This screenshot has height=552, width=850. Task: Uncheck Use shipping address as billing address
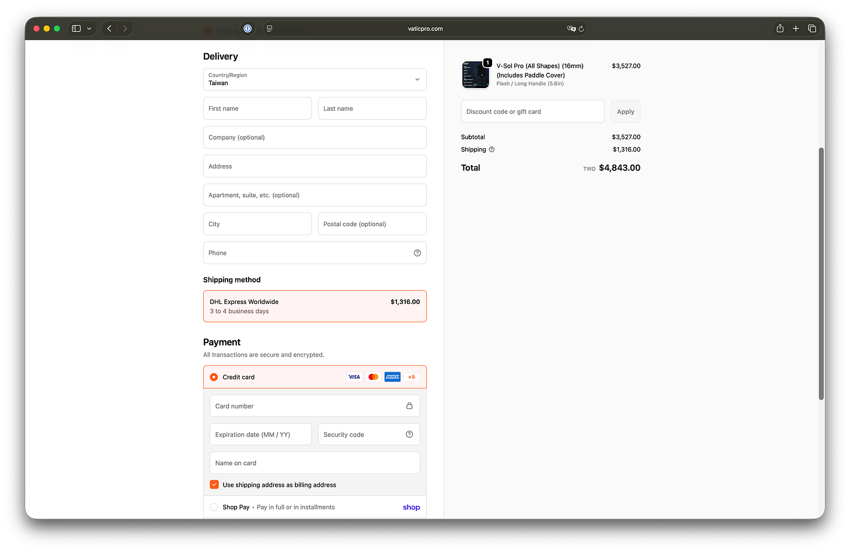(214, 484)
